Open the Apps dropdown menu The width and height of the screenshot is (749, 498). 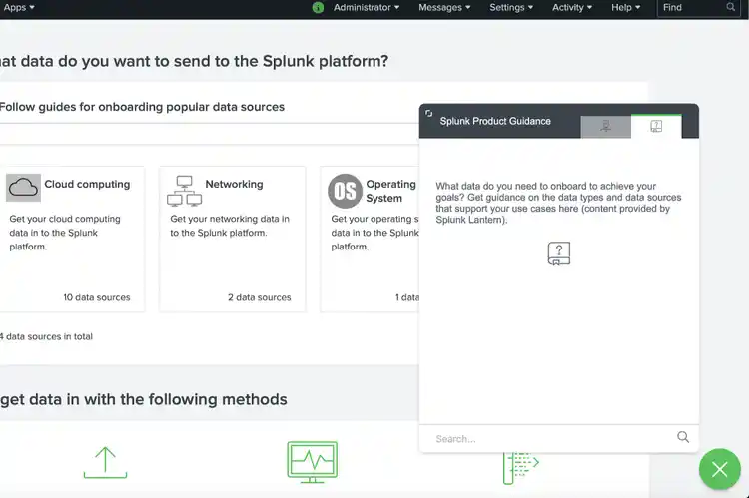pyautogui.click(x=17, y=7)
